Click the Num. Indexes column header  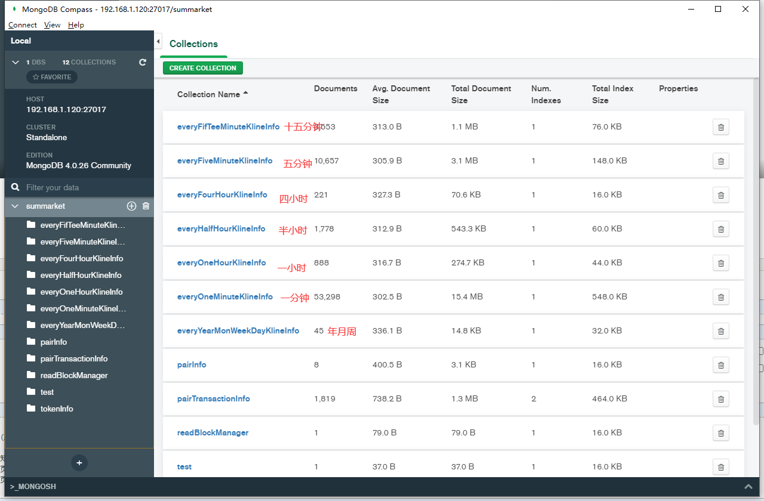546,94
